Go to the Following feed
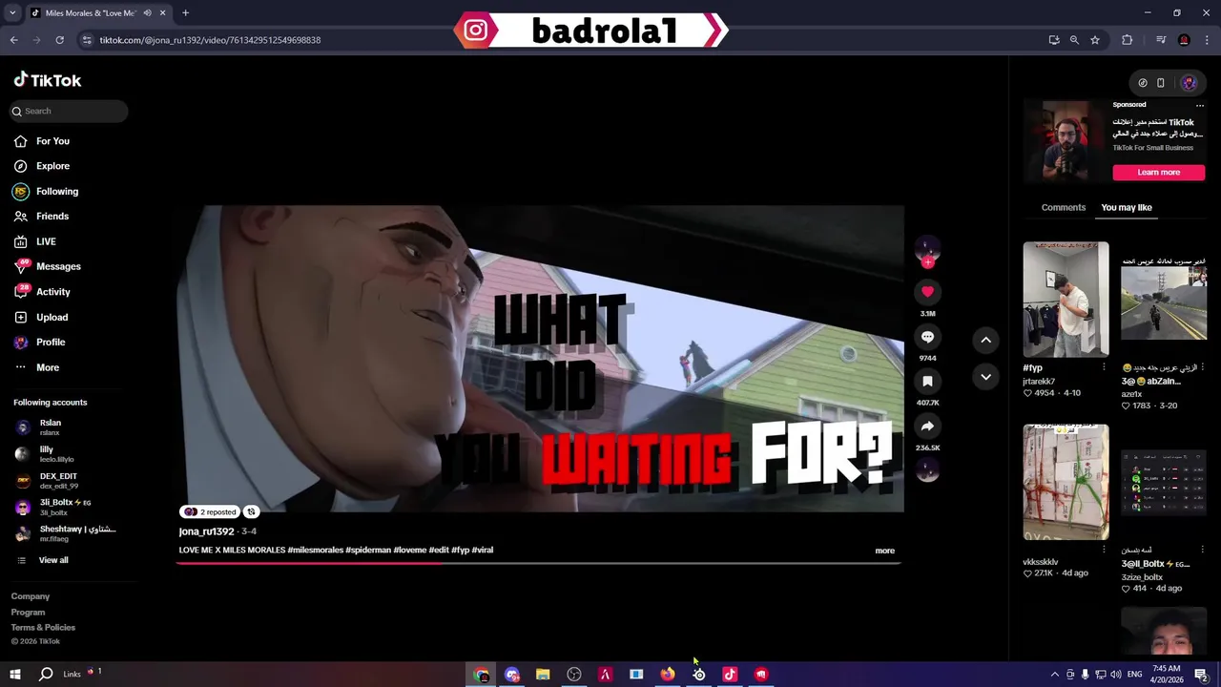The height and width of the screenshot is (687, 1221). (x=47, y=192)
